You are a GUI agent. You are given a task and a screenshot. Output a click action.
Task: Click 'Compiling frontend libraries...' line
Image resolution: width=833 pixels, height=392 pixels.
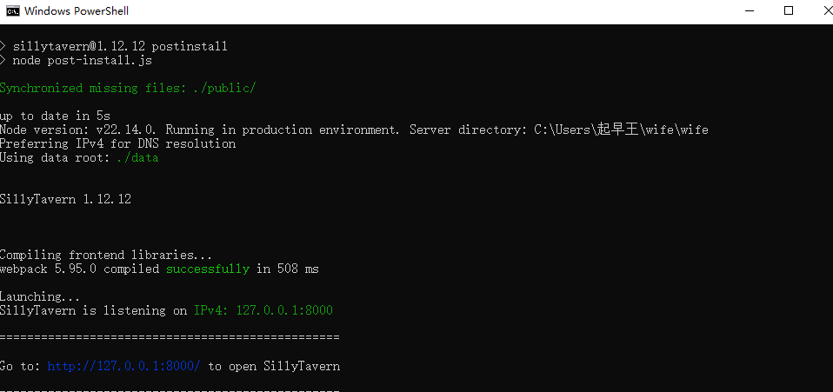click(x=106, y=255)
